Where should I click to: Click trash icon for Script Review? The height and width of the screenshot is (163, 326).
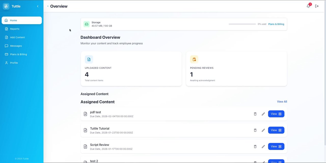pos(255,146)
